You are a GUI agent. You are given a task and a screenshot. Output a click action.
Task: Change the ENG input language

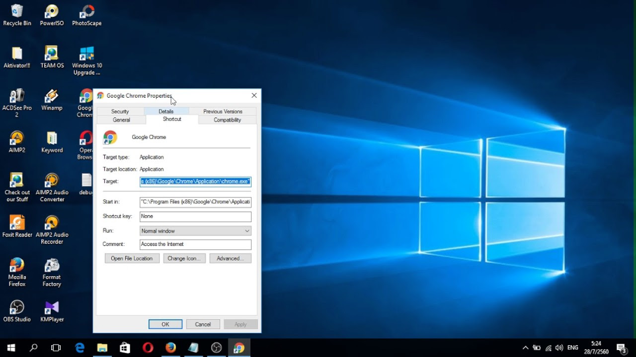point(573,348)
